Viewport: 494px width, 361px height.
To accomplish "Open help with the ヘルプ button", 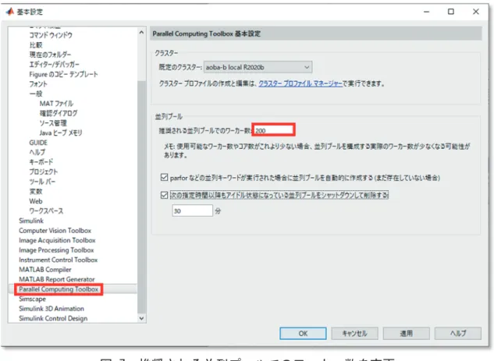I will tap(458, 333).
